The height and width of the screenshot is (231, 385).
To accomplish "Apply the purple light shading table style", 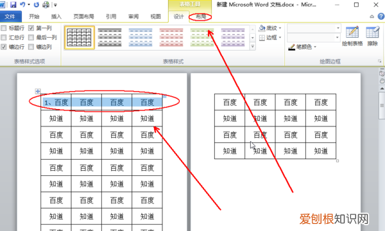I will coord(233,38).
